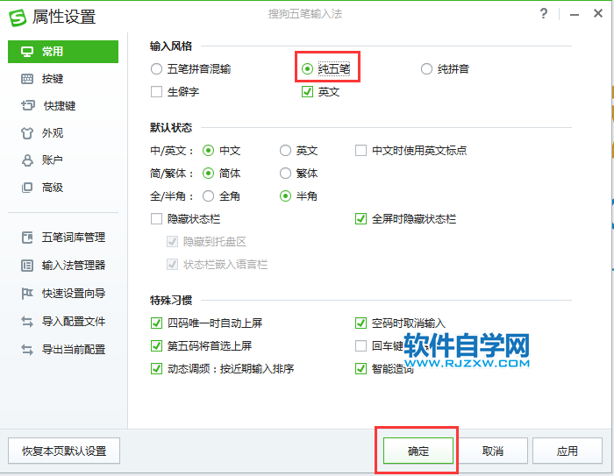The height and width of the screenshot is (476, 614).
Task: Uncheck the 英文 option under 输入风格
Action: click(307, 92)
